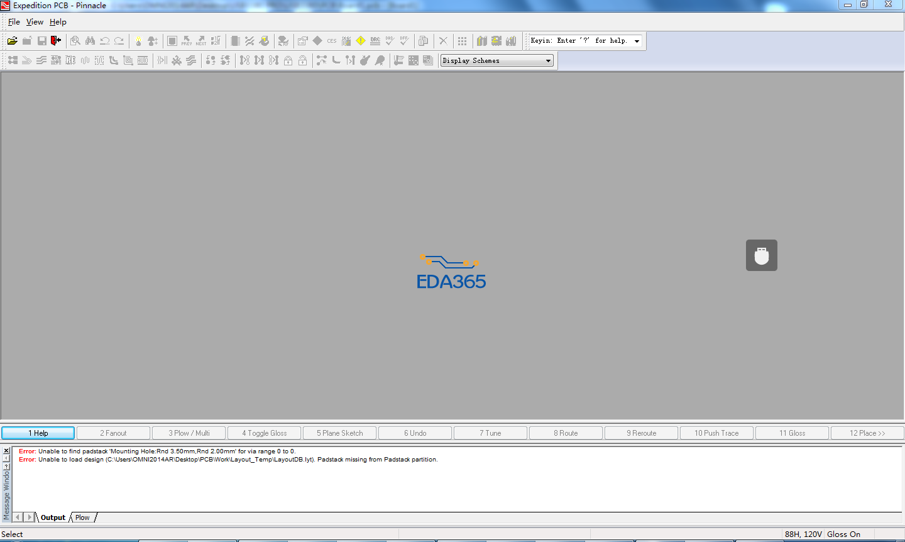Click the 9 Reroute function button
905x542 pixels.
click(641, 433)
